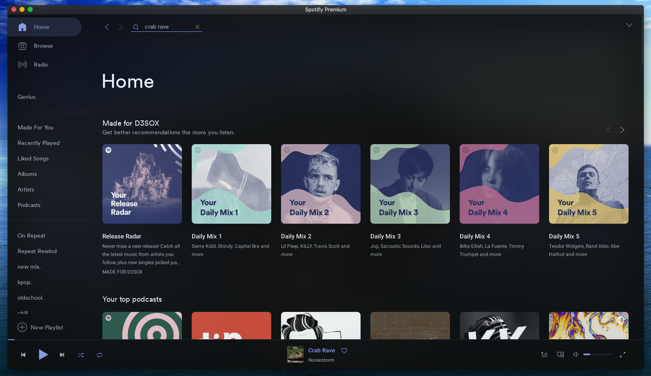Show next Made for D3SOX items
Screen dimensions: 651x376
point(622,130)
